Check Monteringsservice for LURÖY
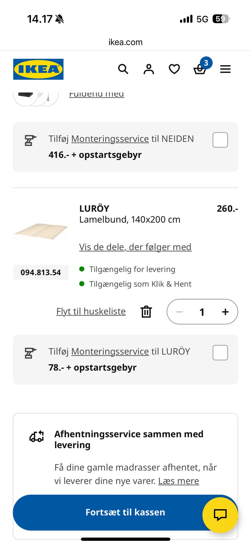Viewport: 251px width, 546px height. (x=220, y=353)
